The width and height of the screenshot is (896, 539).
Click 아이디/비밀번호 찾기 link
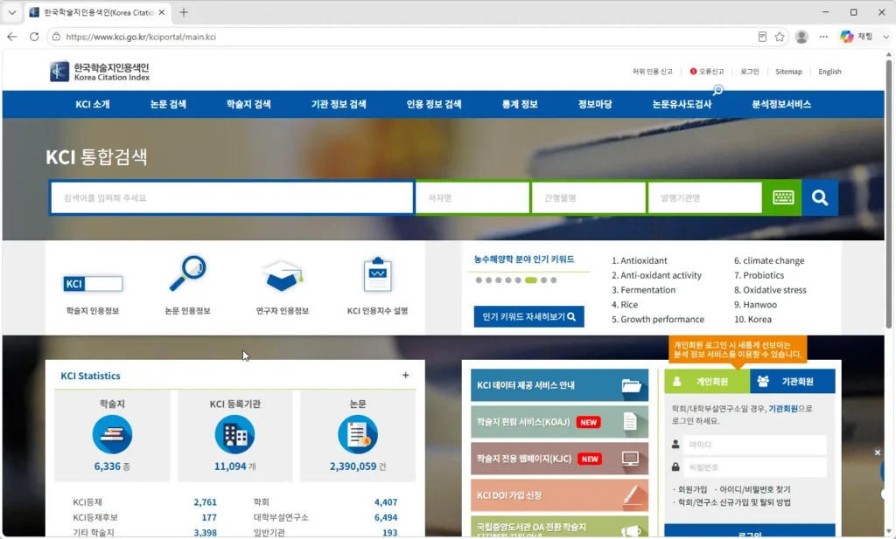[754, 489]
